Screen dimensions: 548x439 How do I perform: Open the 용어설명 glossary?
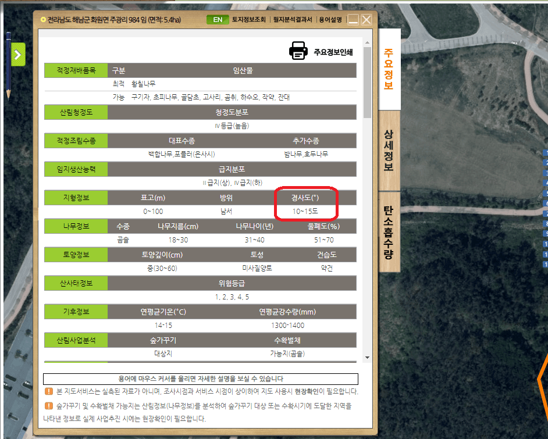[332, 19]
